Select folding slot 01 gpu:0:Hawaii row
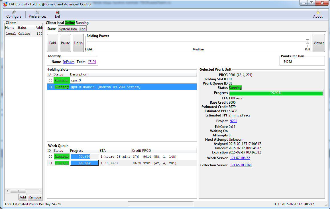Image resolution: width=330 pixels, height=209 pixels. point(122,87)
